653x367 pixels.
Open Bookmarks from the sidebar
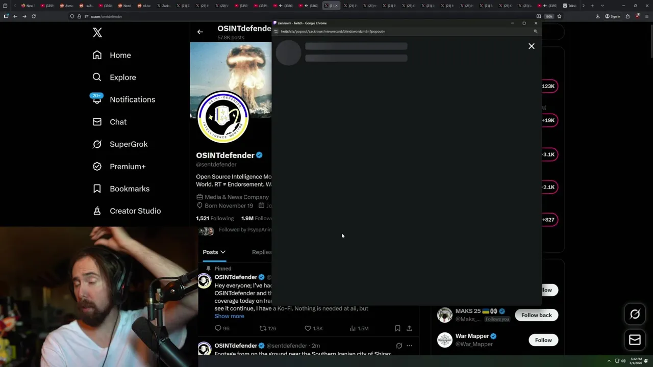pyautogui.click(x=121, y=189)
